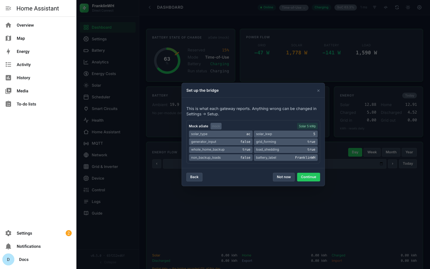Click the back chevron beside DASHBOARD
430x269 pixels.
[150, 7]
